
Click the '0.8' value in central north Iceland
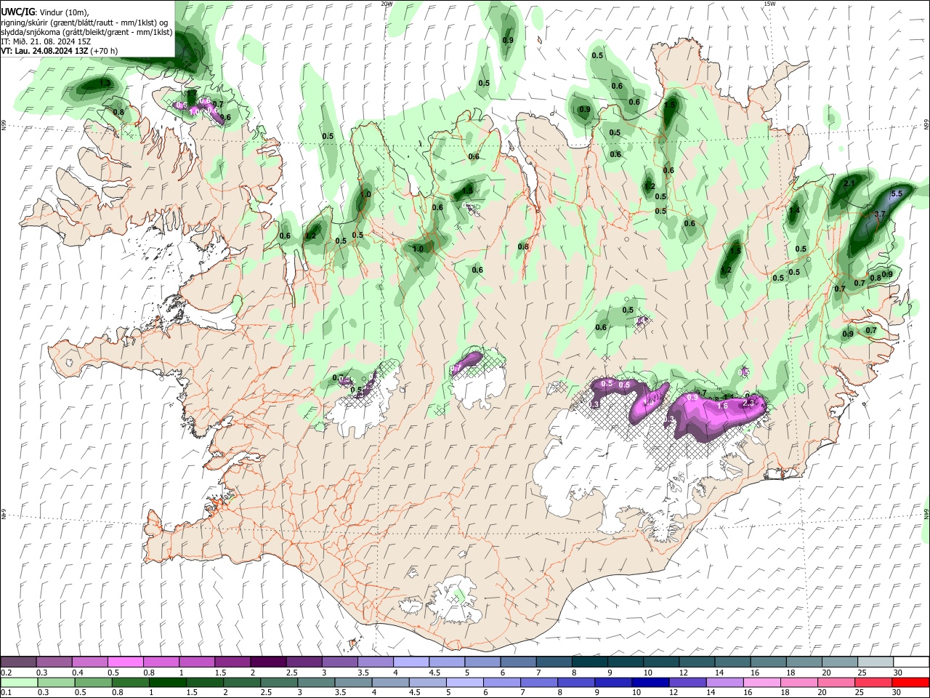click(523, 247)
